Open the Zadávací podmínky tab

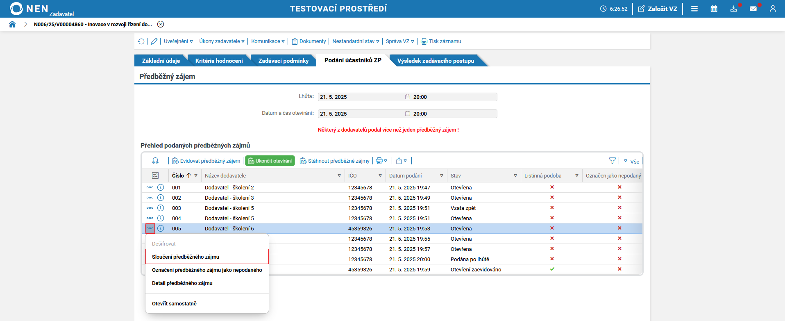[284, 61]
